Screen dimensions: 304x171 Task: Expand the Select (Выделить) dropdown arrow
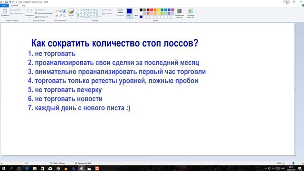point(29,17)
